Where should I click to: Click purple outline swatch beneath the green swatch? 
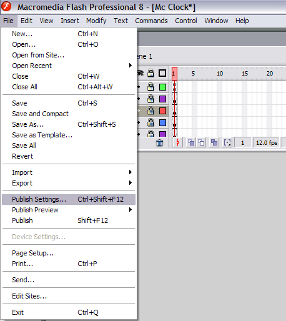(162, 99)
